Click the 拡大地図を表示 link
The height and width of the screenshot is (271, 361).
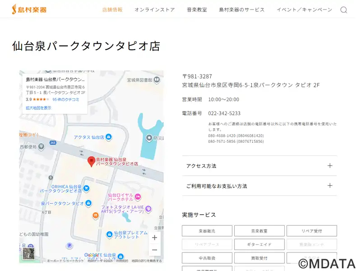pyautogui.click(x=38, y=108)
